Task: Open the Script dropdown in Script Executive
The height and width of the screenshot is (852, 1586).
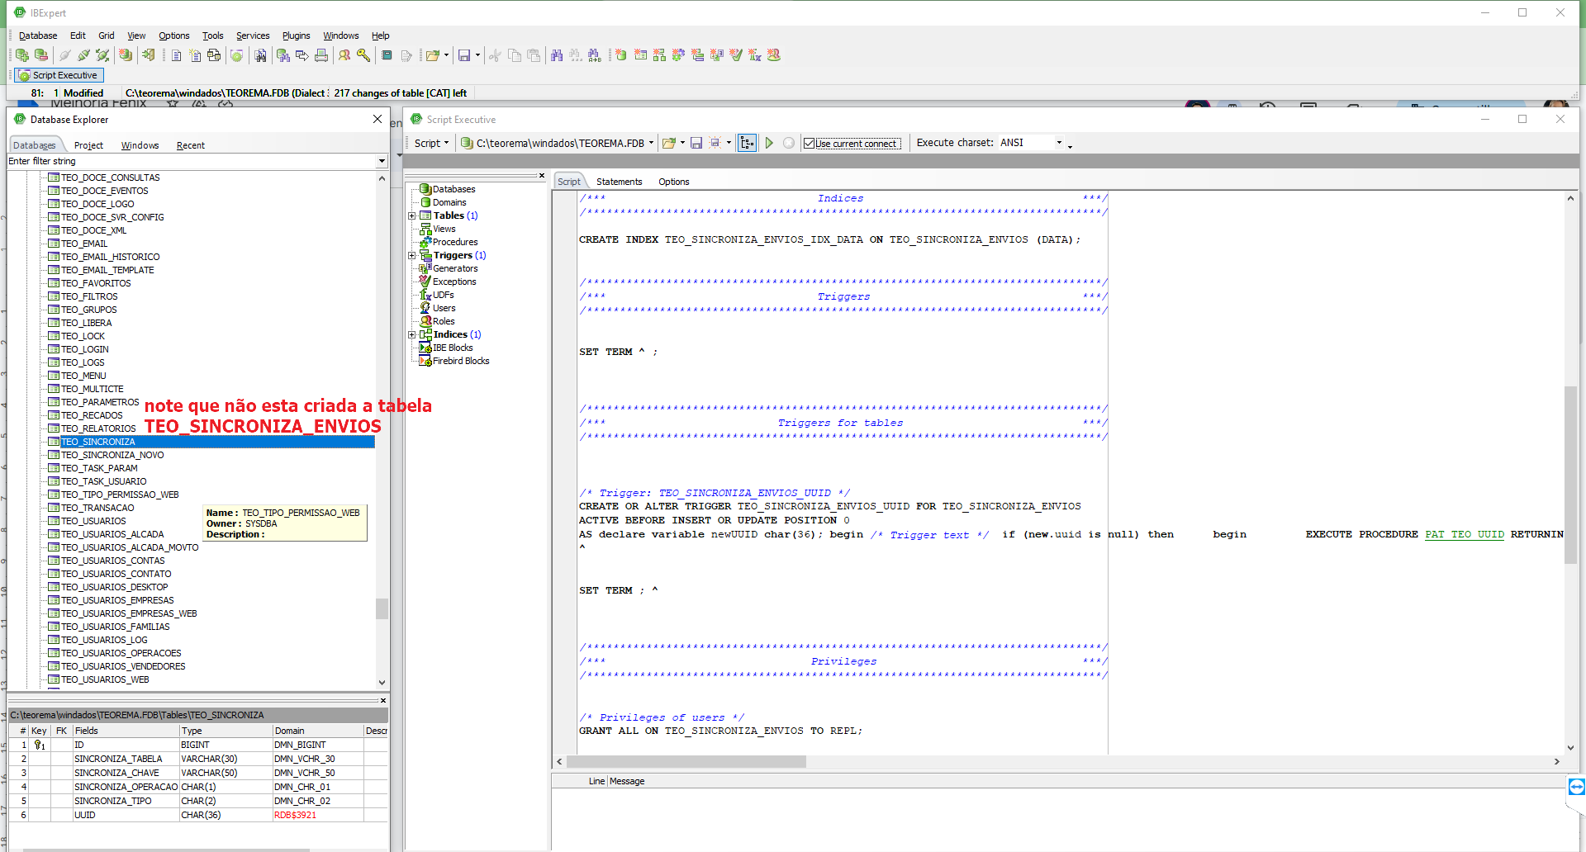Action: [x=431, y=143]
